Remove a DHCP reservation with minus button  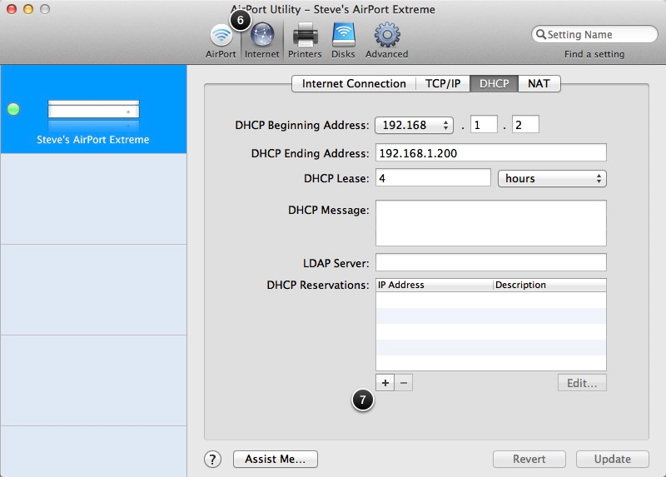(404, 383)
